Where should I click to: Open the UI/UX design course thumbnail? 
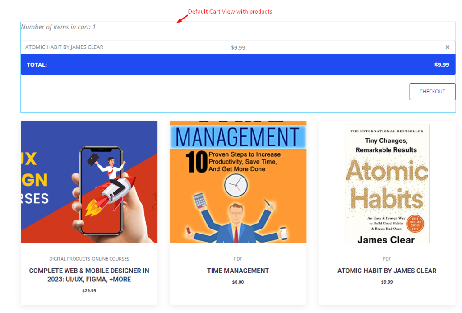point(89,182)
